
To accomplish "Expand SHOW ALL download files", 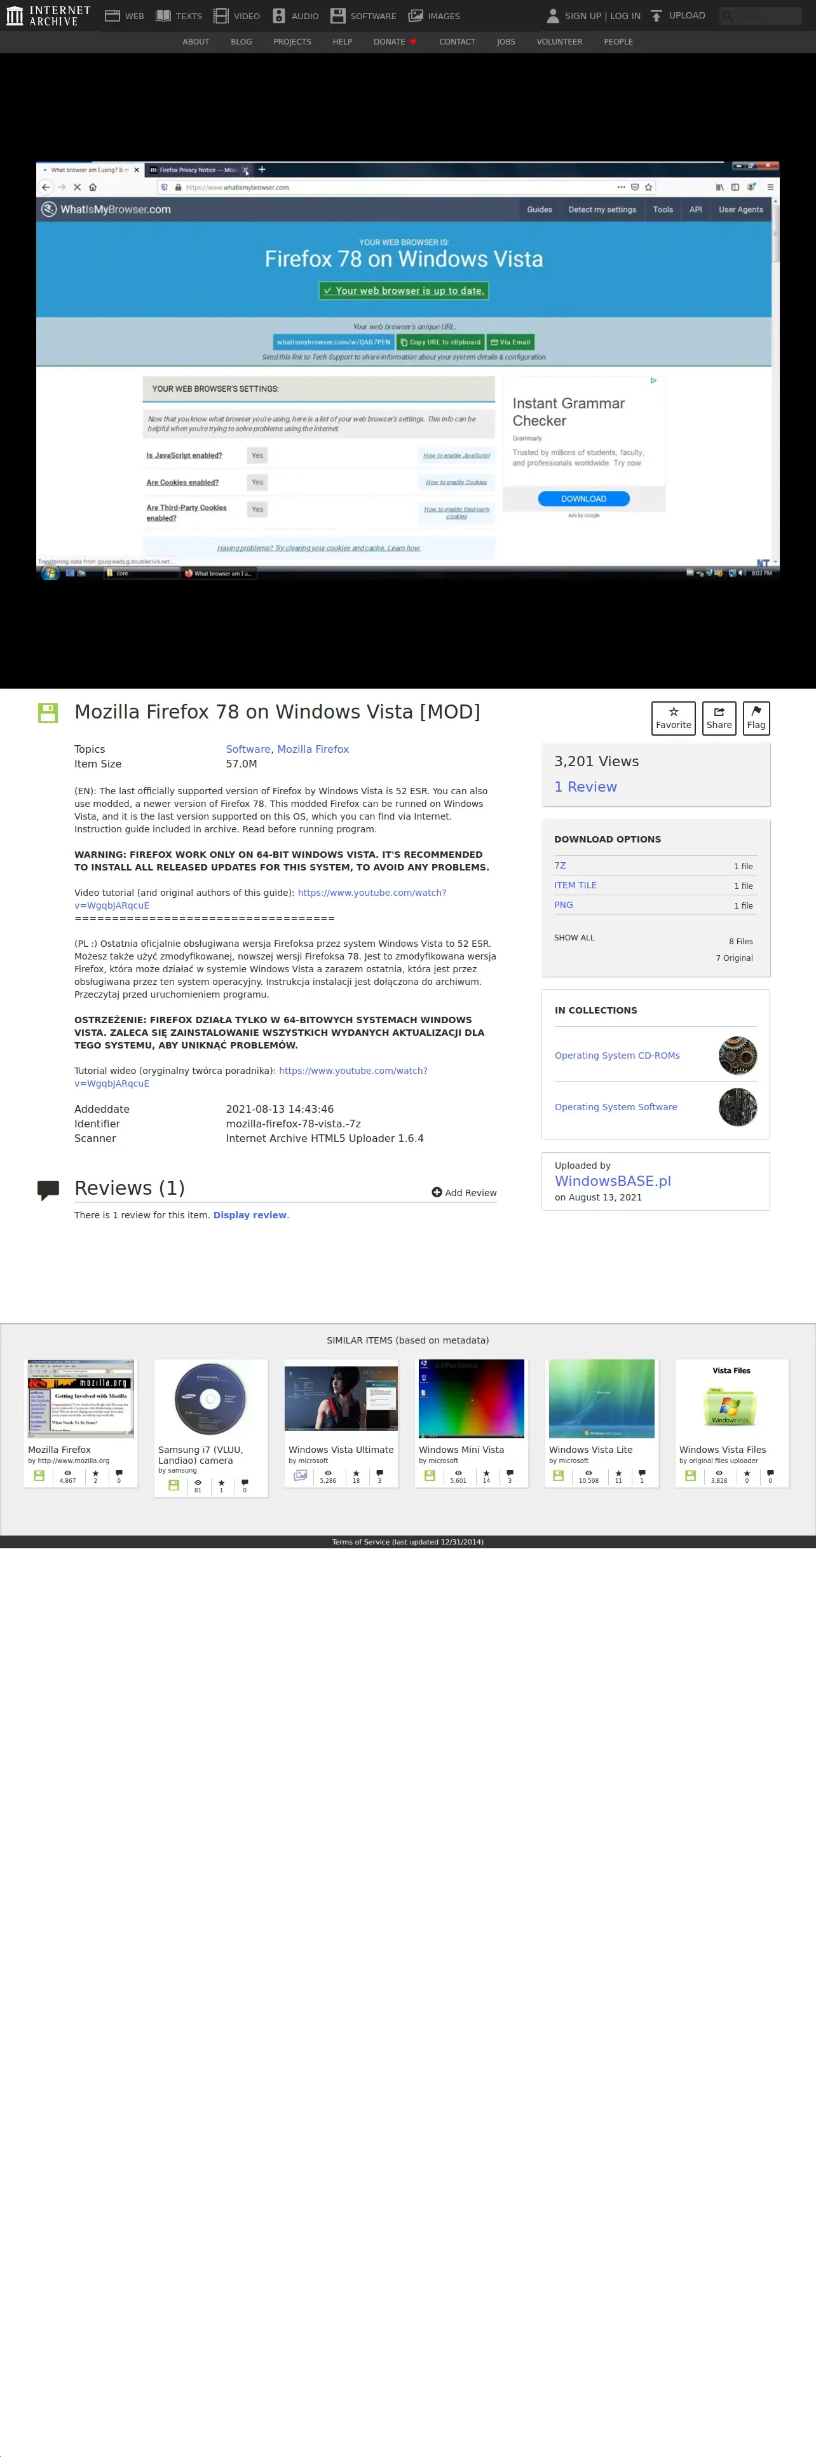I will (575, 938).
